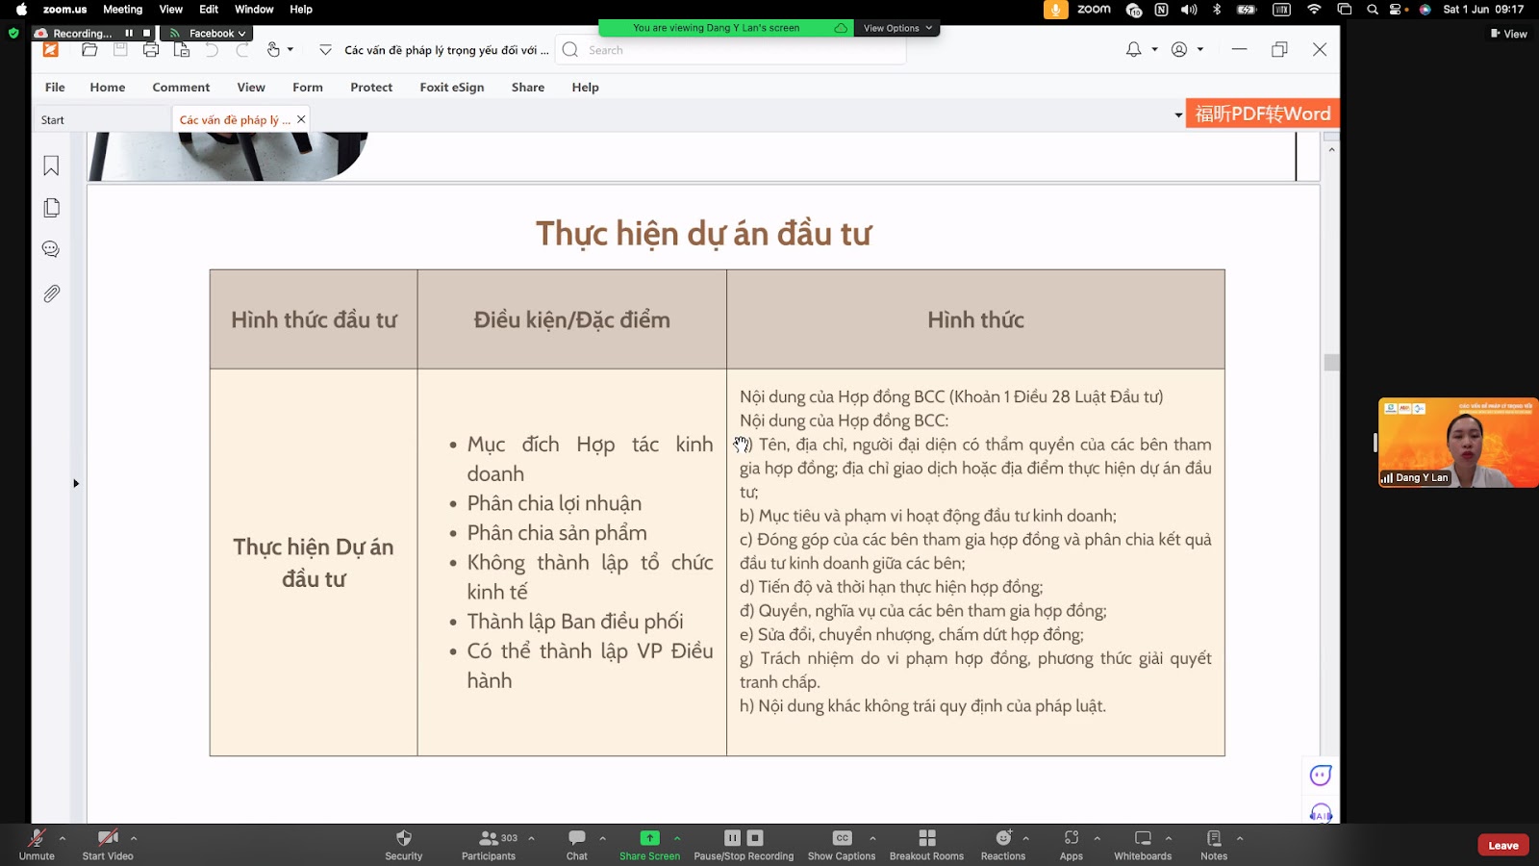Click the red Leave button
This screenshot has height=866, width=1539.
pos(1503,846)
